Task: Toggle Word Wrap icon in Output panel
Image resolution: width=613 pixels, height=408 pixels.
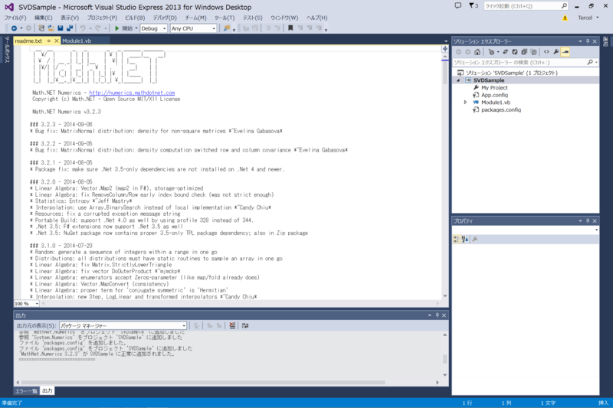Action: pyautogui.click(x=245, y=325)
